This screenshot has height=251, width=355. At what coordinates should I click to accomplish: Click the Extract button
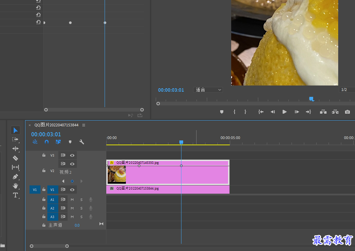[335, 112]
